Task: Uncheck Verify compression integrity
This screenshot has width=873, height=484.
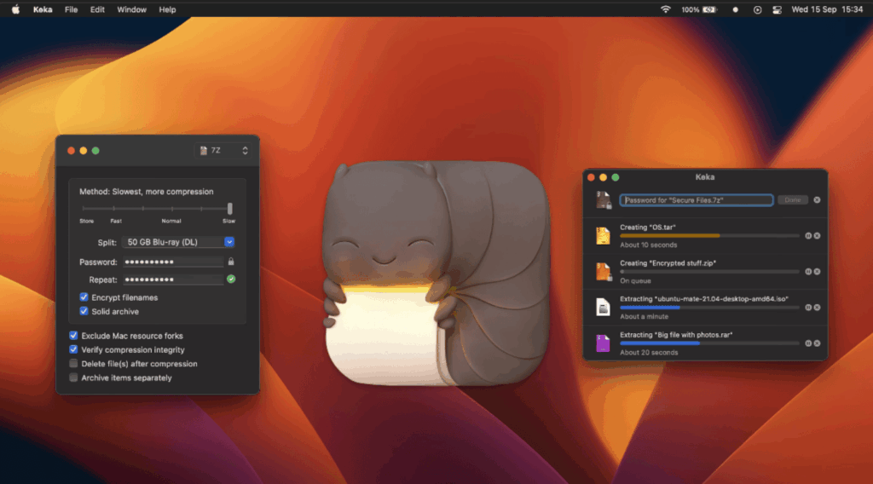Action: click(x=73, y=349)
